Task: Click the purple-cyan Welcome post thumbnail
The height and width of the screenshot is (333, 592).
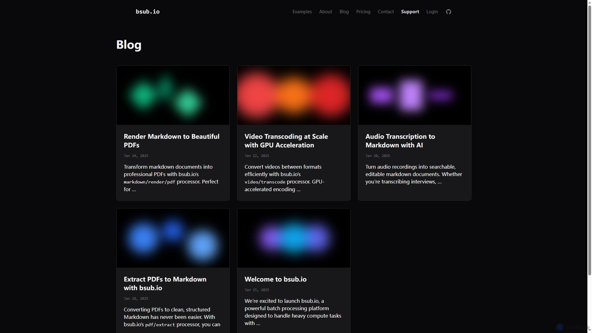Action: pos(294,238)
